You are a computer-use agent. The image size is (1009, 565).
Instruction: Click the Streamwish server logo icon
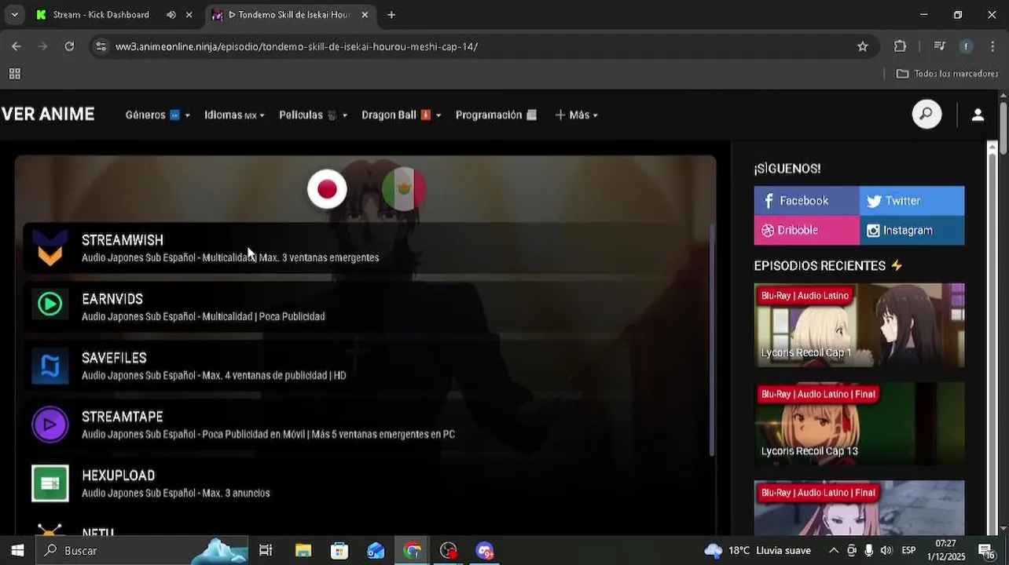coord(50,248)
